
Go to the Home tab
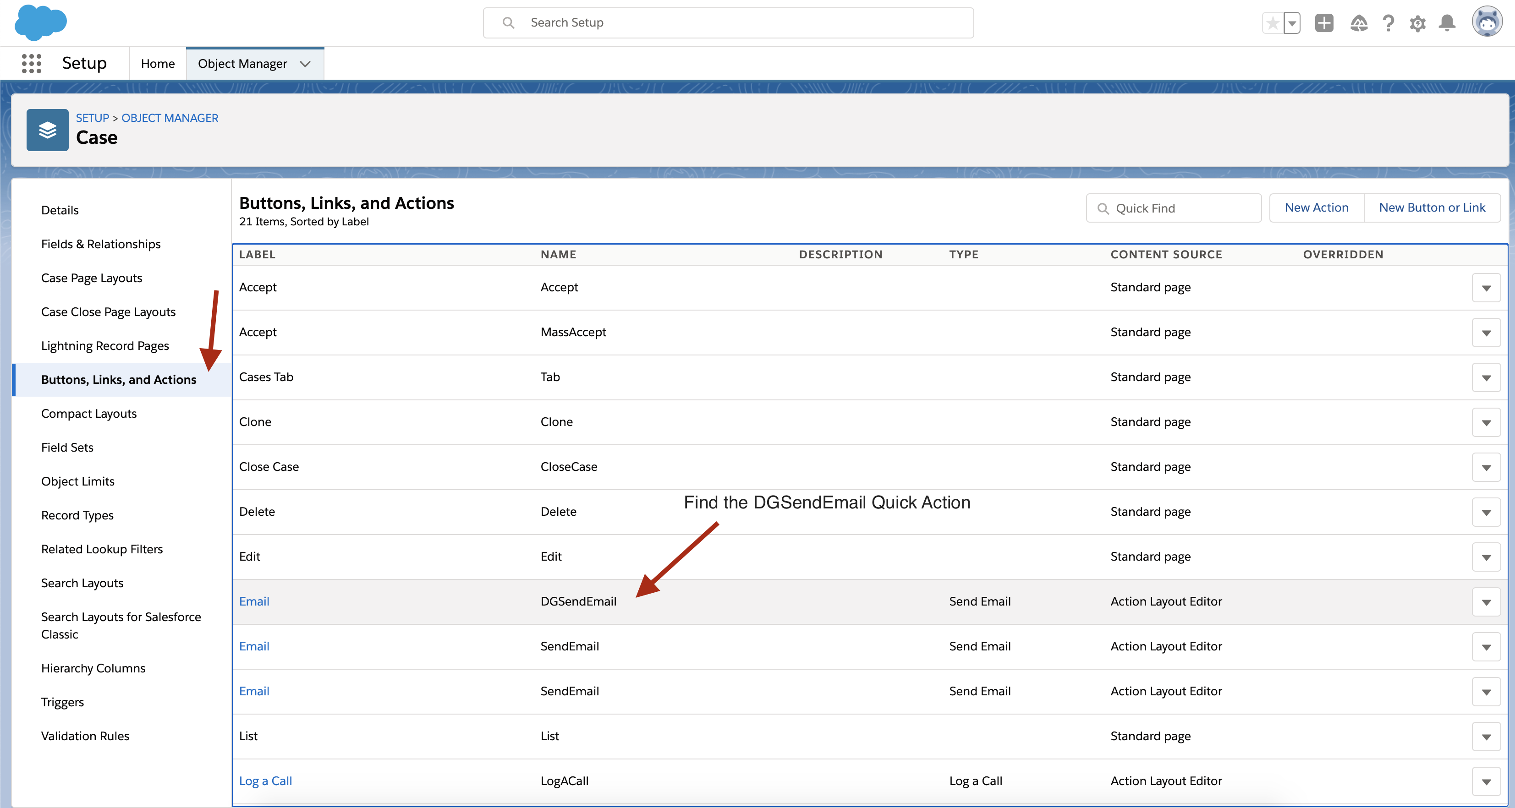[x=158, y=64]
